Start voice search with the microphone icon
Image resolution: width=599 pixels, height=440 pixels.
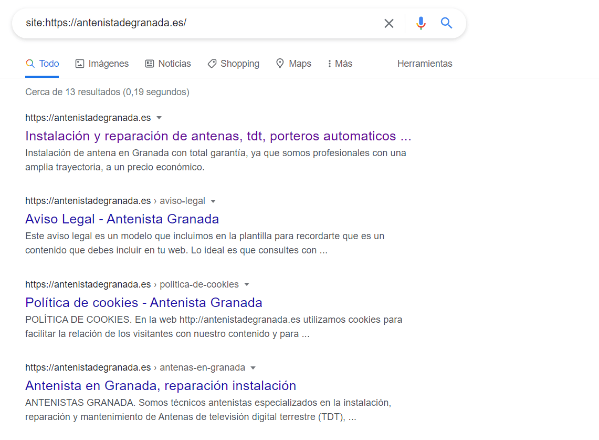point(421,23)
